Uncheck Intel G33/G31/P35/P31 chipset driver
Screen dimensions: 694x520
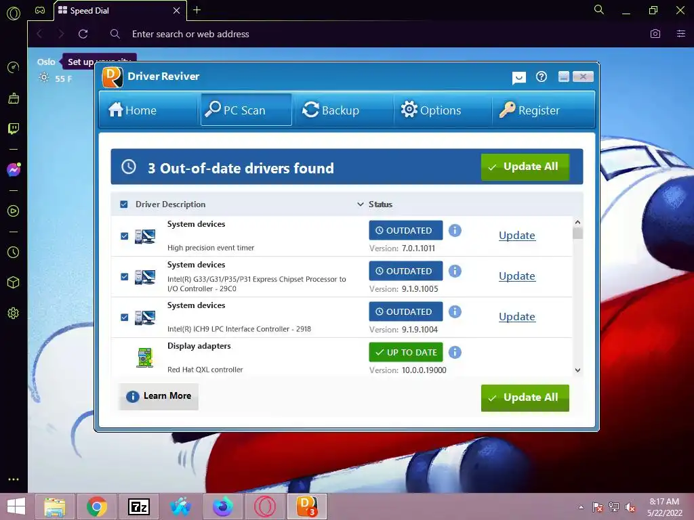pos(125,277)
